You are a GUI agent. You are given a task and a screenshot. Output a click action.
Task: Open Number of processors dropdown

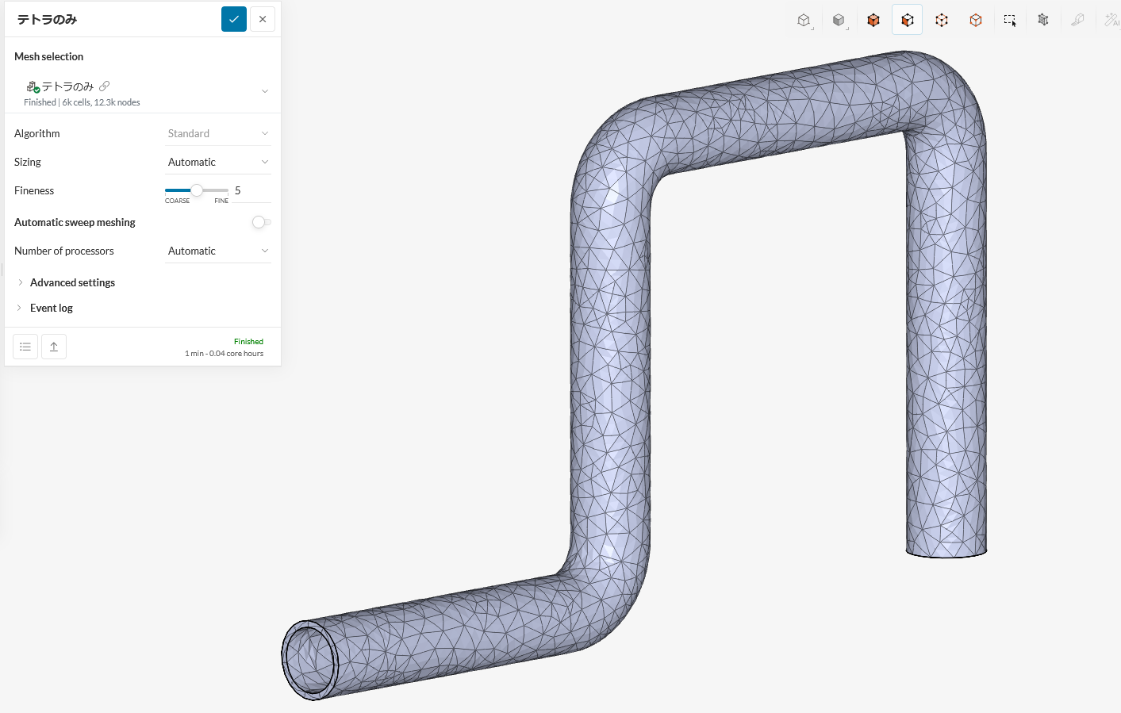(x=217, y=251)
